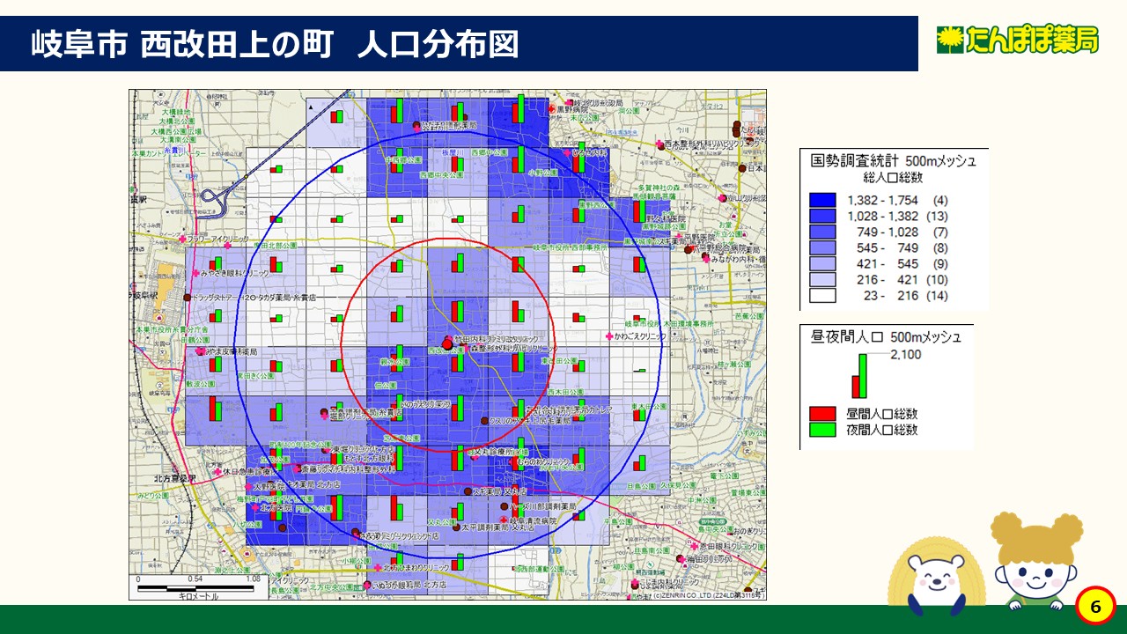The image size is (1127, 634).
Task: Click the highway interchange loop on map
Action: point(216,200)
